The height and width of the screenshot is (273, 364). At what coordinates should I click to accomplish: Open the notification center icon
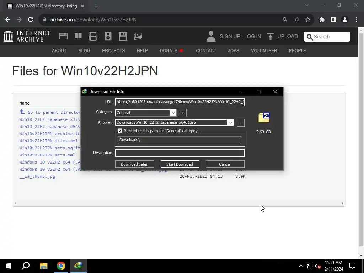tap(352, 266)
